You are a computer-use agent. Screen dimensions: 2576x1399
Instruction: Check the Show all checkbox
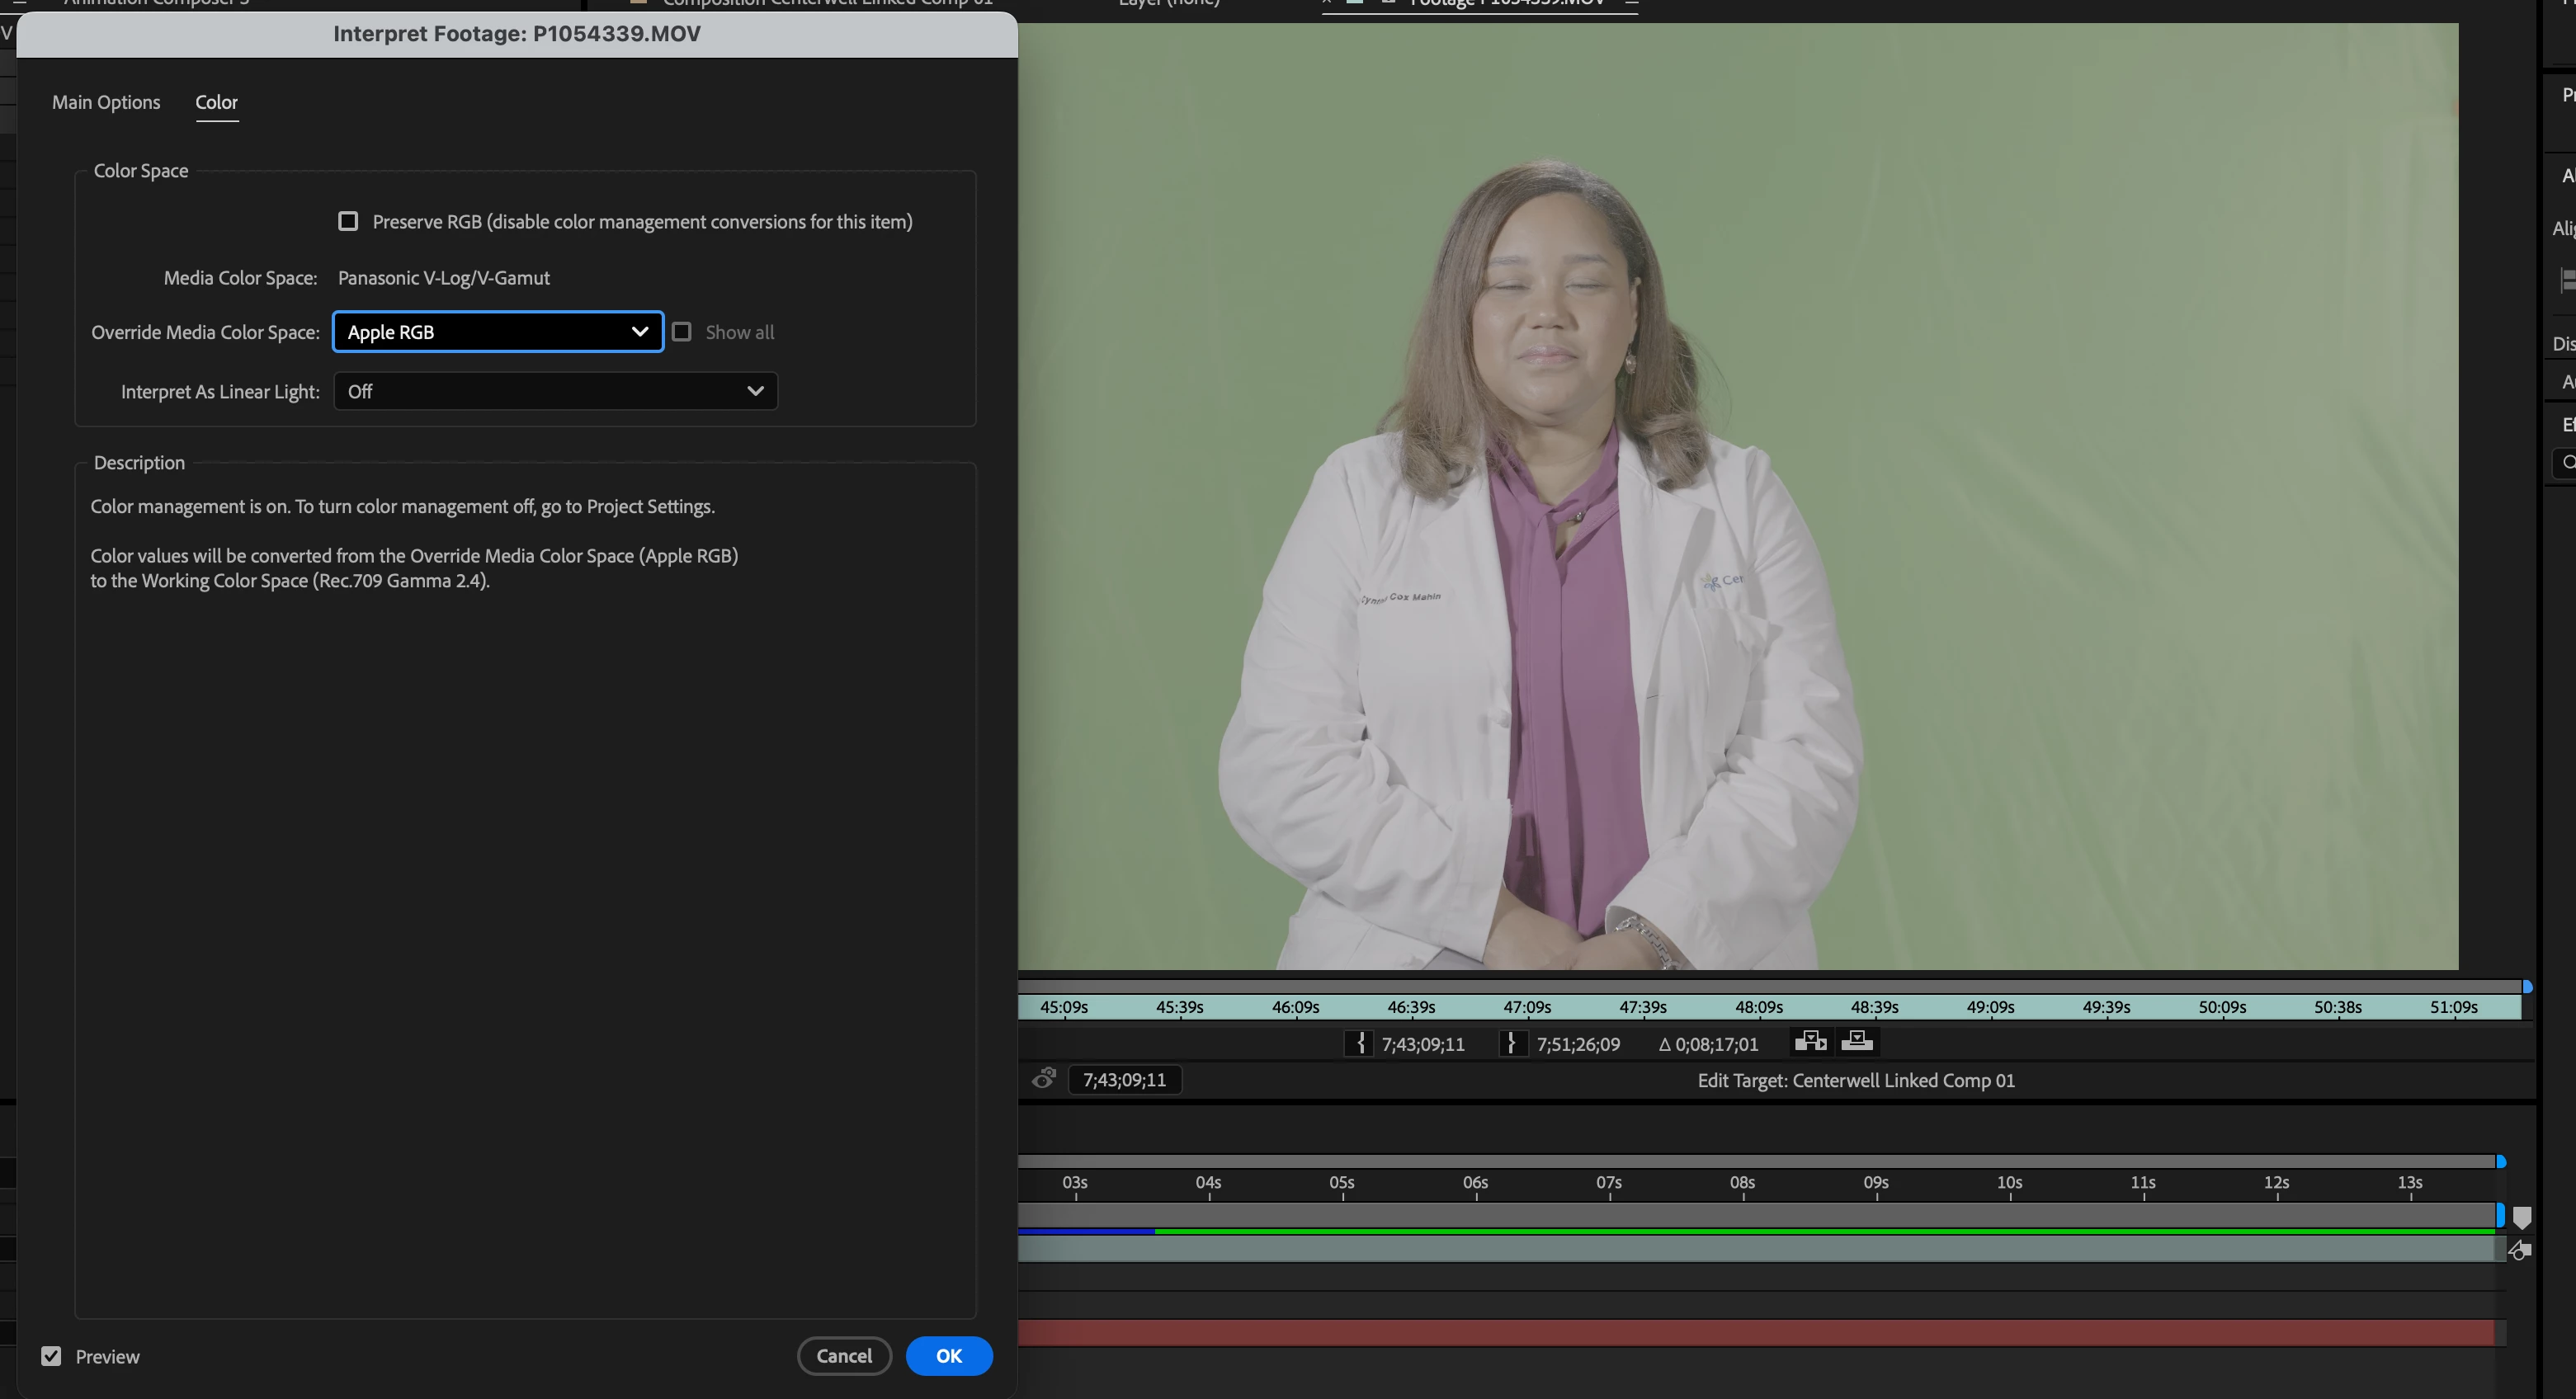tap(682, 332)
